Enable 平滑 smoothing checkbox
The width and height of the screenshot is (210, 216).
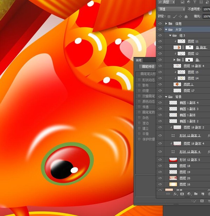pyautogui.click(x=139, y=134)
